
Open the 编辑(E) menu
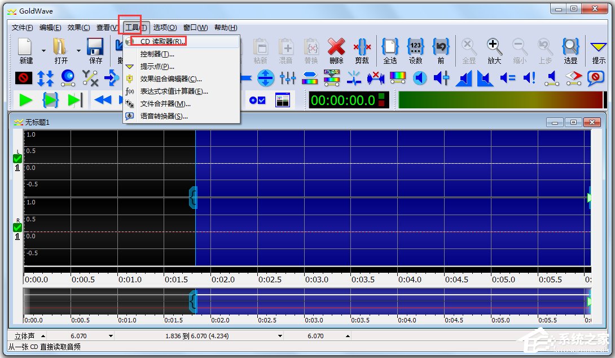click(50, 28)
